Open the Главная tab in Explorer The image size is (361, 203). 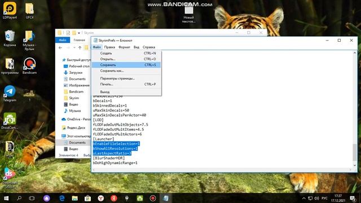coord(79,40)
